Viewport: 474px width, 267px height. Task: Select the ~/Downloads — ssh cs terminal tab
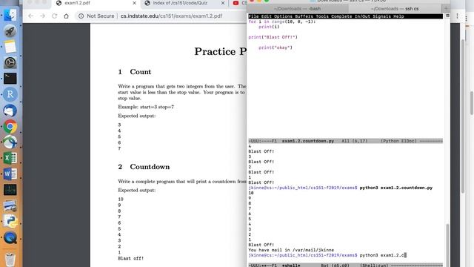[395, 9]
